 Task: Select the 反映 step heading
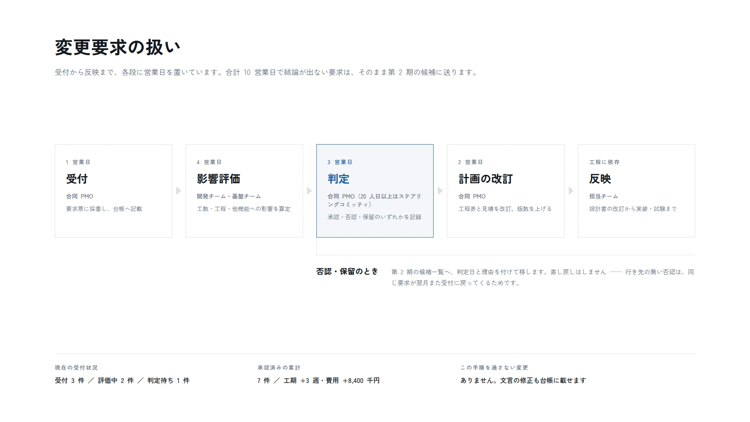click(600, 179)
